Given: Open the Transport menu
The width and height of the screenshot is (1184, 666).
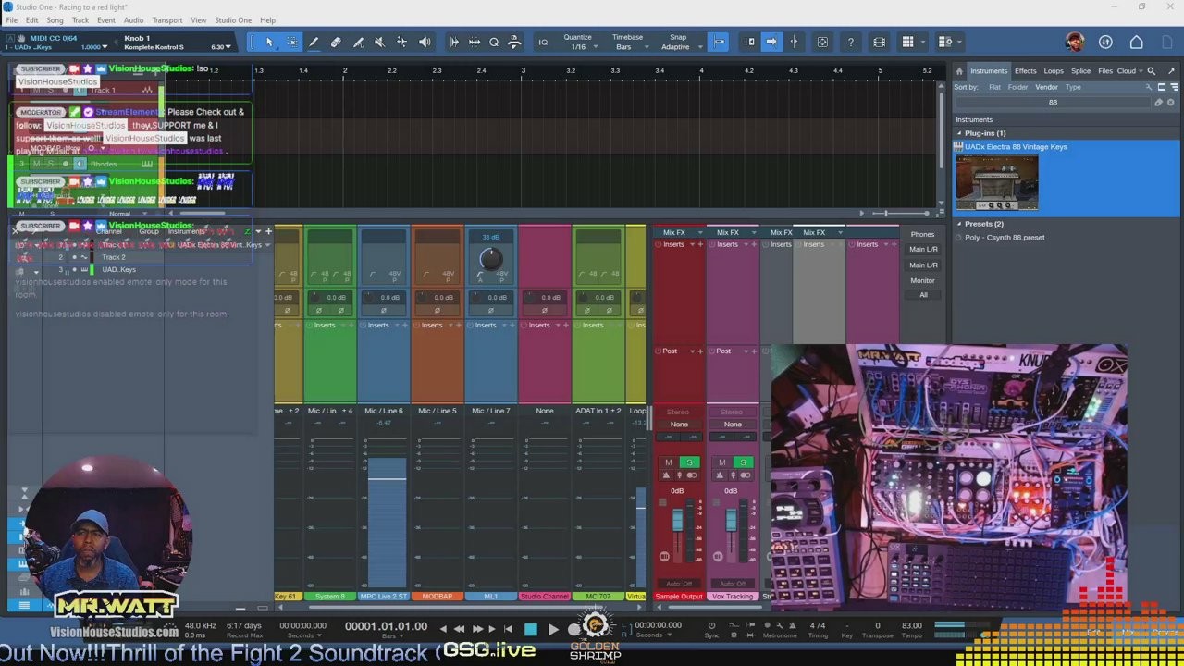Looking at the screenshot, I should click(167, 20).
